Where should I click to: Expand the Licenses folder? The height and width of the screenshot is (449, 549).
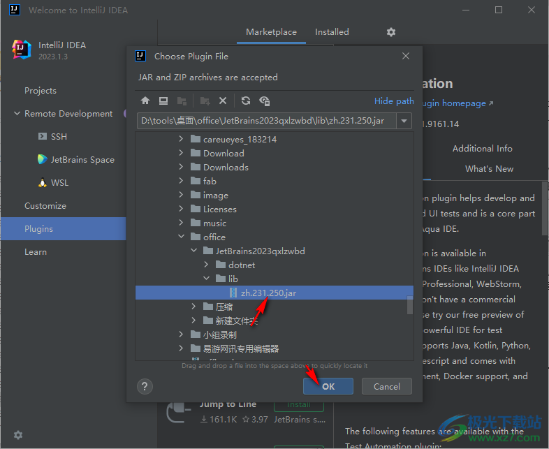(181, 209)
